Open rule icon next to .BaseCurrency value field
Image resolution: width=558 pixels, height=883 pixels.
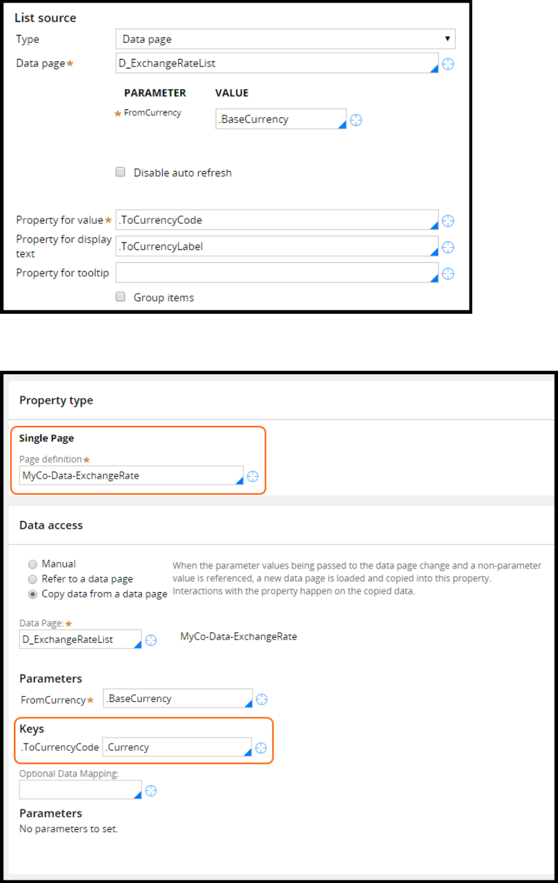pyautogui.click(x=356, y=120)
